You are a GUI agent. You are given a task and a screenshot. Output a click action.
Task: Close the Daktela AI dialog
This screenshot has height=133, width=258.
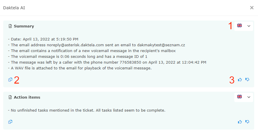tap(252, 8)
